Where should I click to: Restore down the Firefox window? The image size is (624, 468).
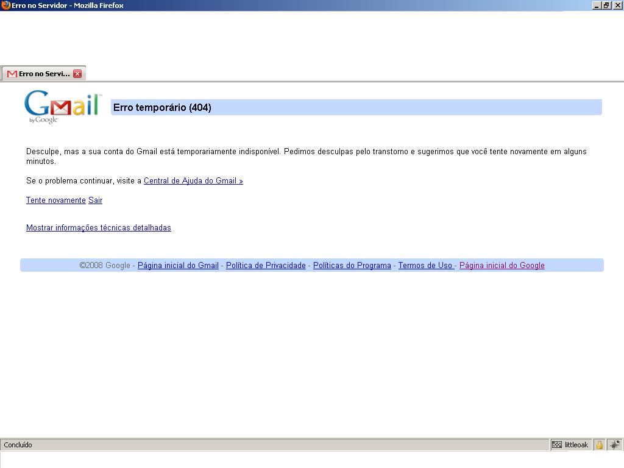click(606, 5)
